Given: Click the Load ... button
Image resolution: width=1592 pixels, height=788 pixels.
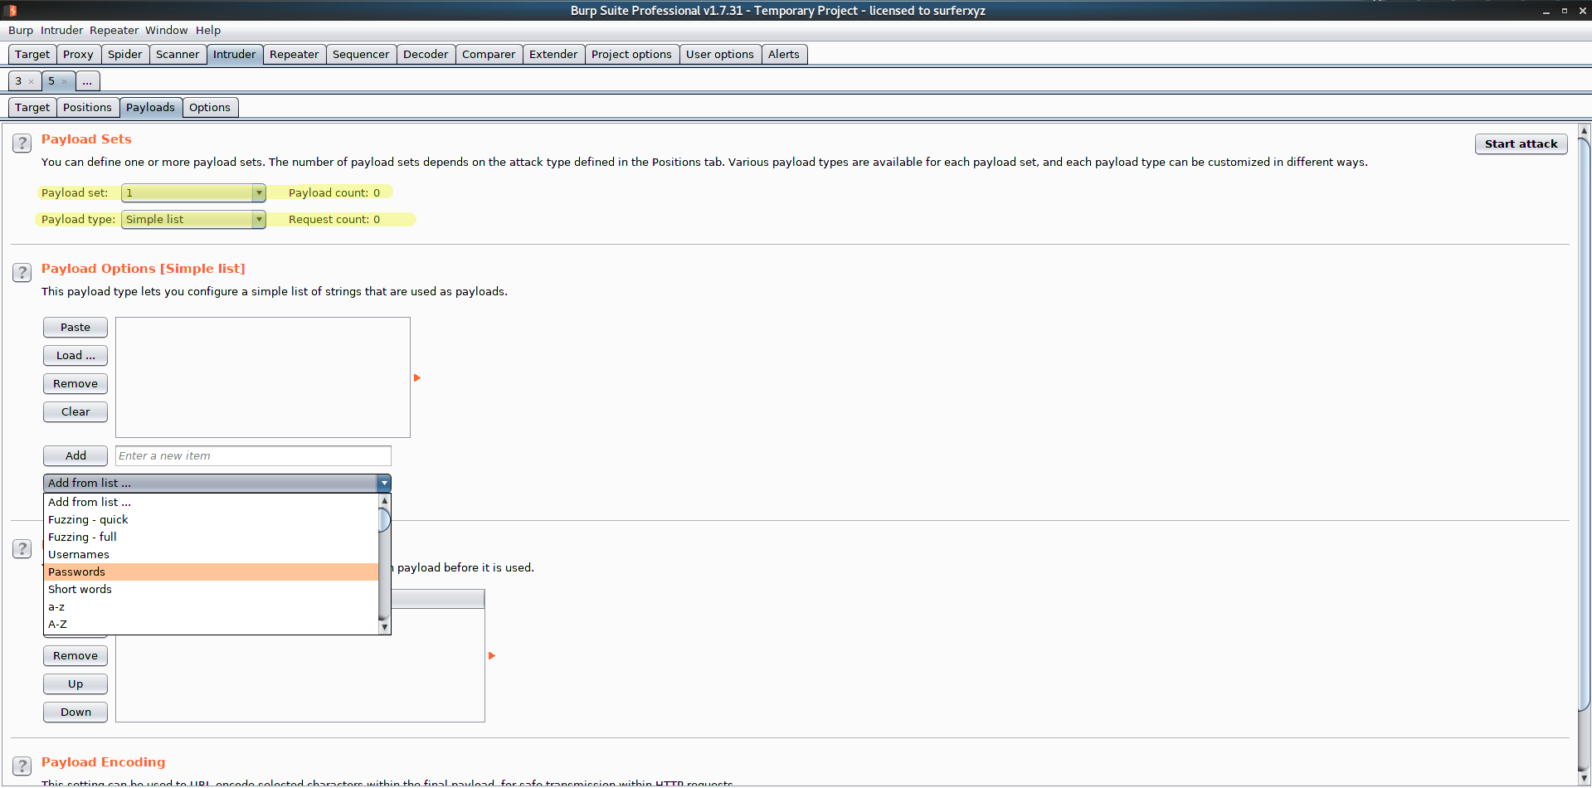Looking at the screenshot, I should 75,355.
